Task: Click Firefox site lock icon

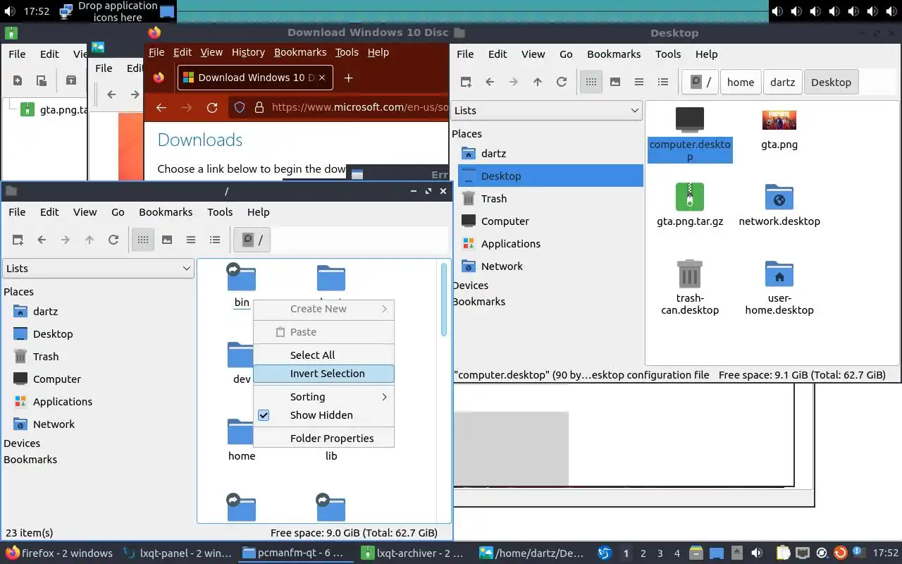Action: 259,107
